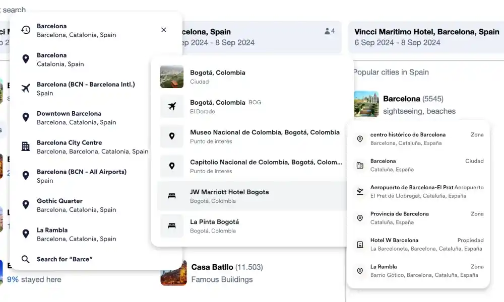Pick Capitolio Nacional de Colombia option

265,166
